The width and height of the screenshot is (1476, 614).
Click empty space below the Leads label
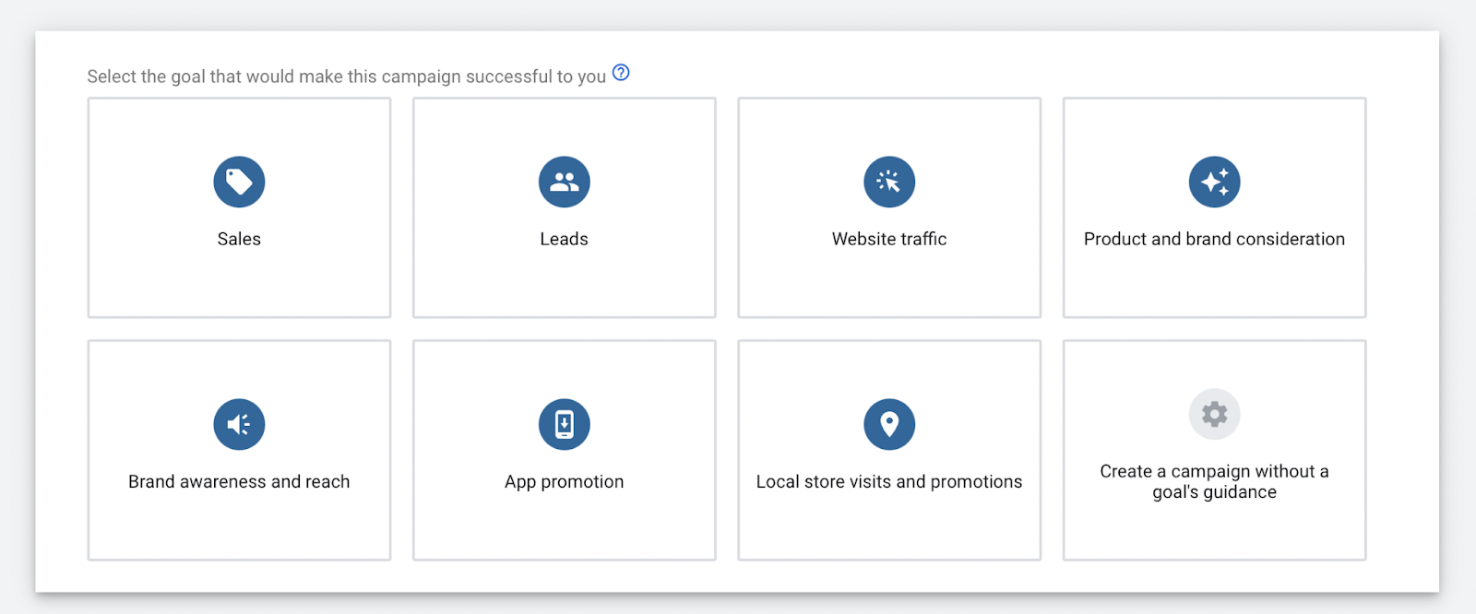click(x=564, y=286)
